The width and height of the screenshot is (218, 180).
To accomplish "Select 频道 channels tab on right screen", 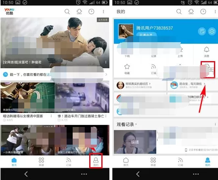I will pyautogui.click(x=153, y=162).
